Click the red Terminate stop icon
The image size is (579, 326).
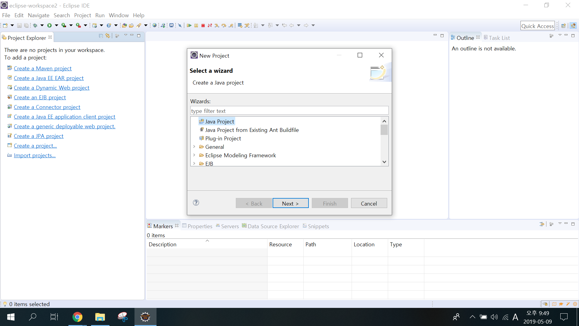pyautogui.click(x=203, y=26)
